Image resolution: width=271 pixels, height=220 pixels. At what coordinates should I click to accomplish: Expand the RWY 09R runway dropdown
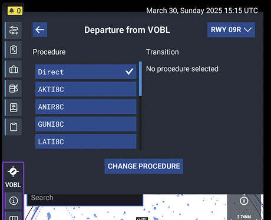pyautogui.click(x=231, y=30)
